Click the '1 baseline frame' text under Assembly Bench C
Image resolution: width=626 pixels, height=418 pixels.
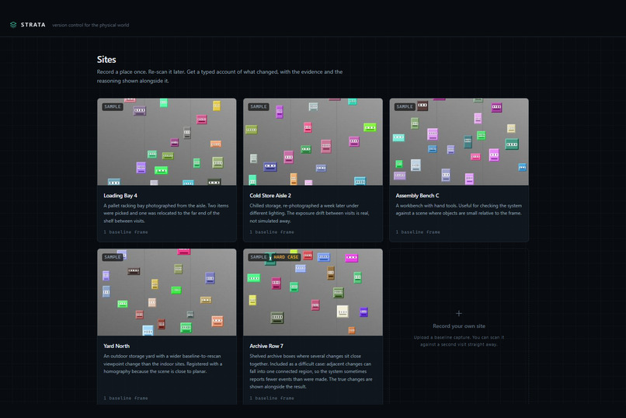pyautogui.click(x=418, y=232)
